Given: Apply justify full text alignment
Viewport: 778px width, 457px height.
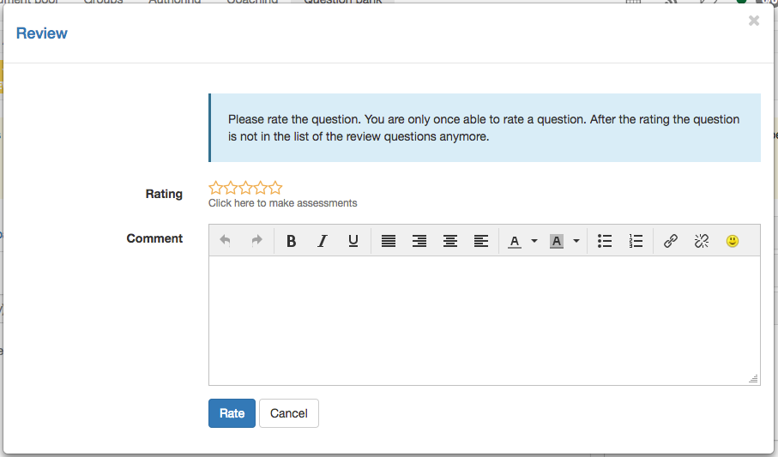Looking at the screenshot, I should (x=389, y=242).
